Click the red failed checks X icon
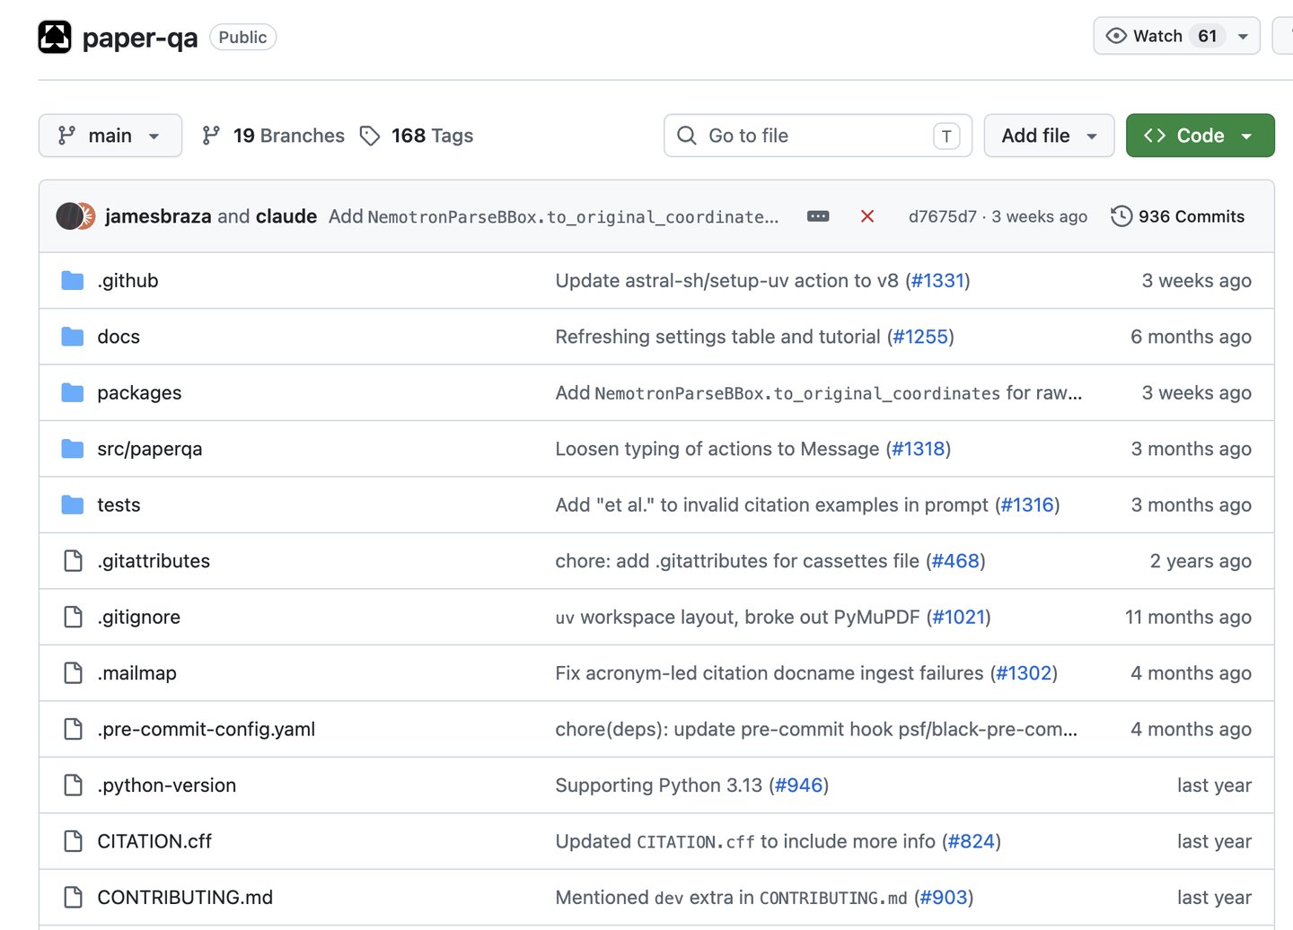Viewport: 1293px width, 930px height. point(867,216)
